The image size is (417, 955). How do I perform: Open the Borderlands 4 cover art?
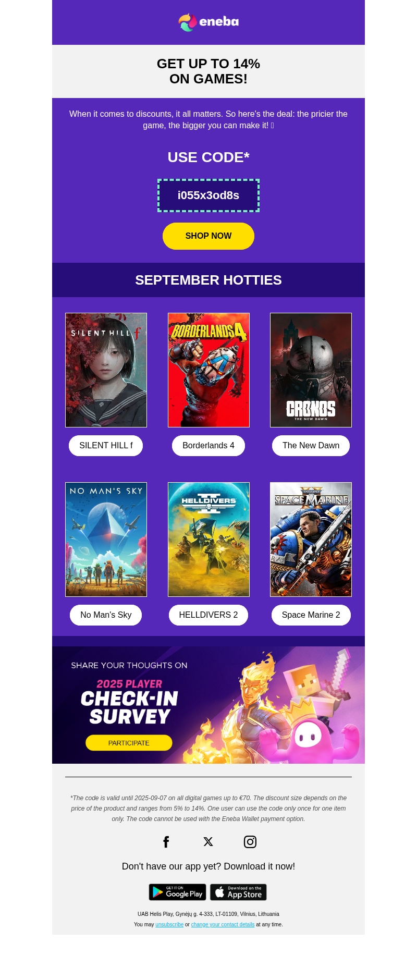click(208, 370)
